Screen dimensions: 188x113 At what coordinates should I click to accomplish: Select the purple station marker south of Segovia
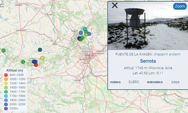[x=79, y=38]
